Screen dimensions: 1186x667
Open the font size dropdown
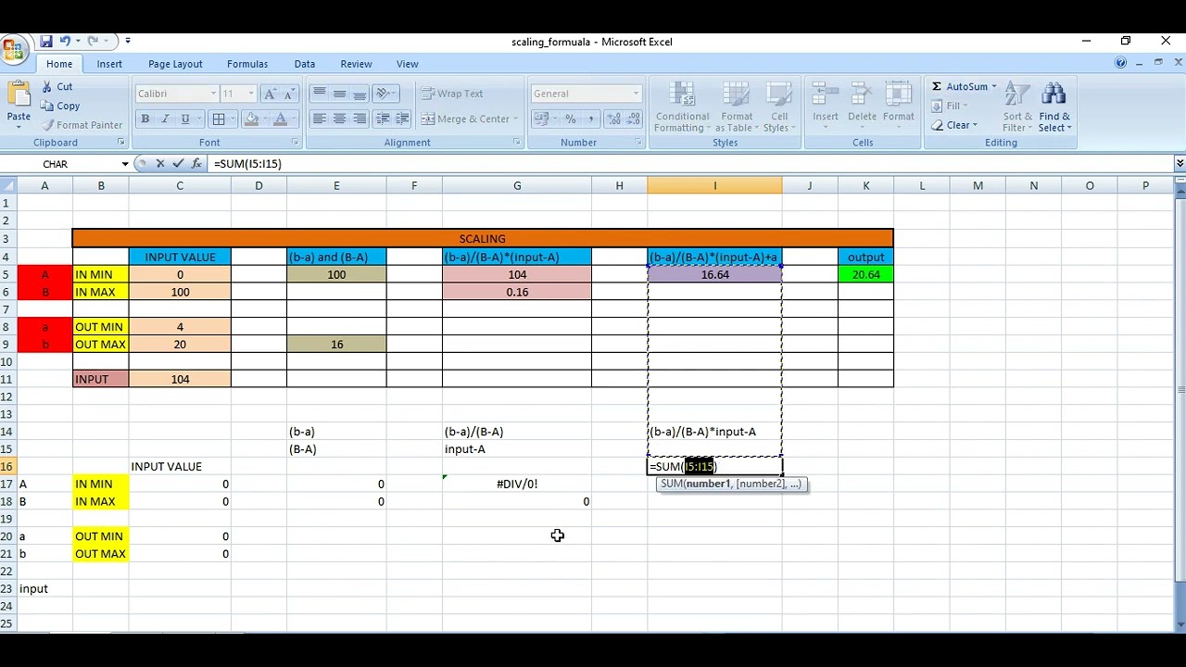[x=250, y=94]
